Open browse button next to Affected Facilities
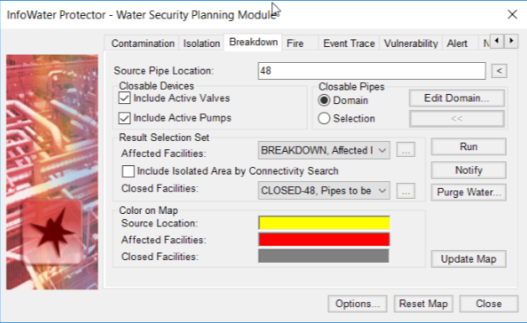 (405, 150)
